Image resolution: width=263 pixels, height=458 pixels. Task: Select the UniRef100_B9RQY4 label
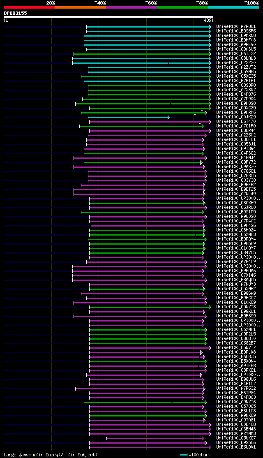[236, 239]
